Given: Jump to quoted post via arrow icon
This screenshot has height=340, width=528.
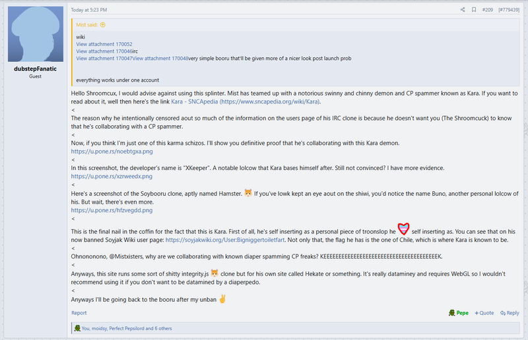Looking at the screenshot, I should 103,24.
